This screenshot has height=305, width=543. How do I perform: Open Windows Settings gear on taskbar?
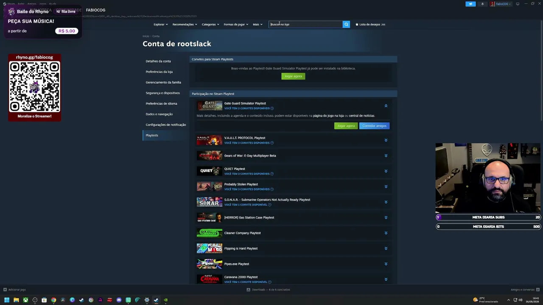tap(147, 300)
